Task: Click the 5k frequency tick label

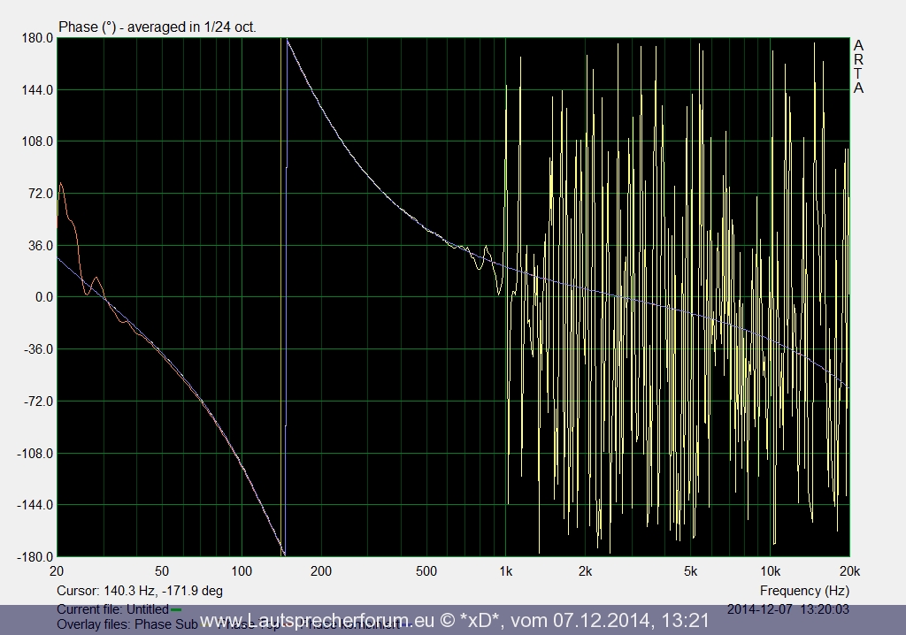Action: pos(690,570)
